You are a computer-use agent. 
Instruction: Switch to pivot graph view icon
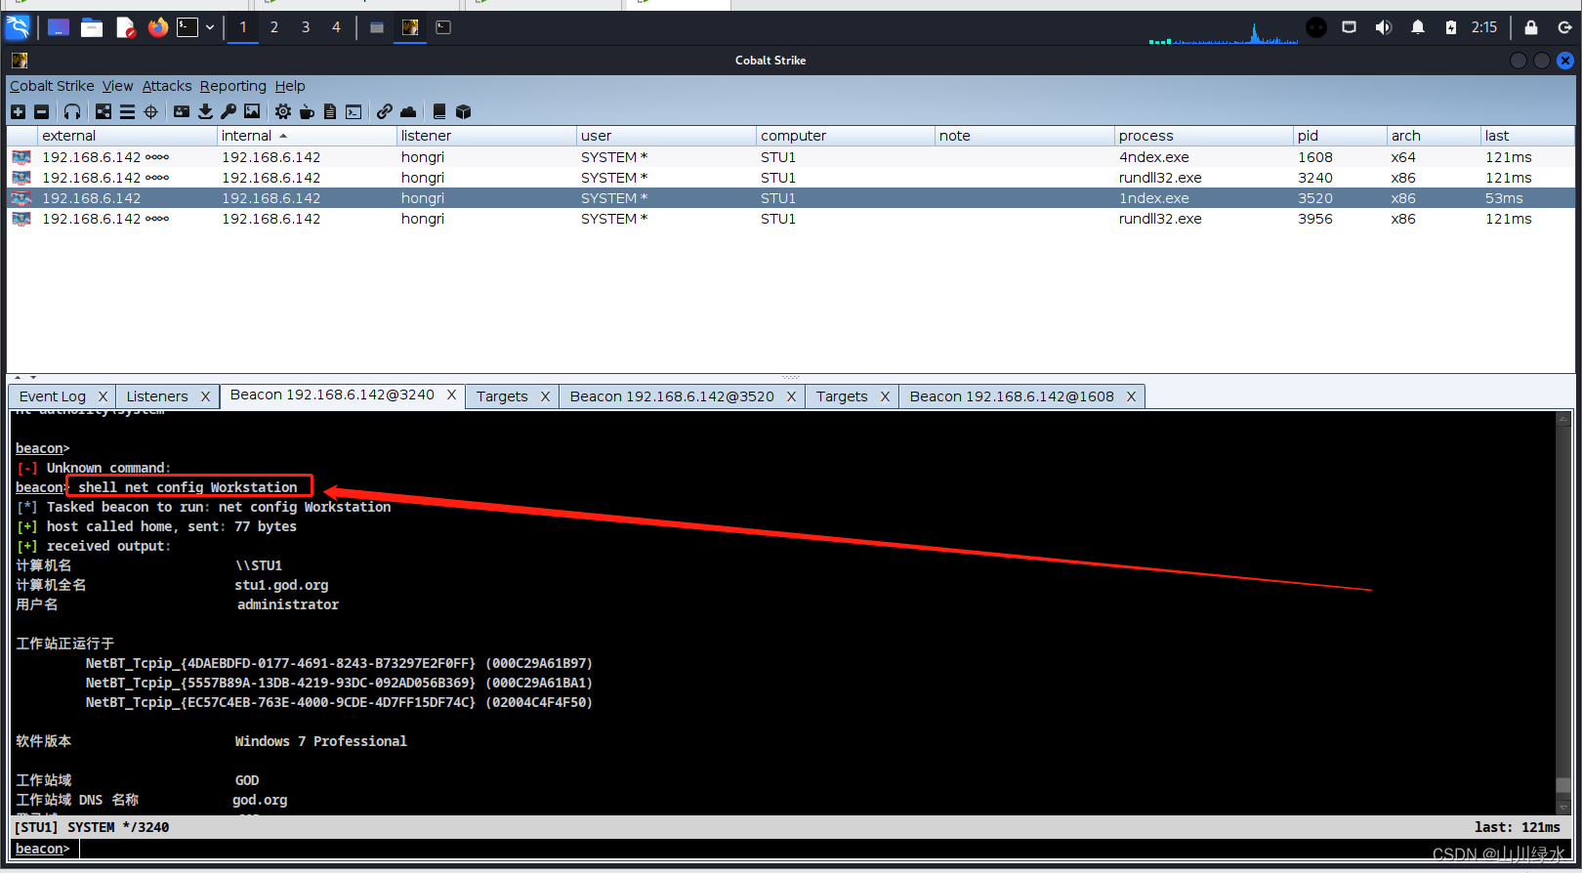click(x=104, y=112)
